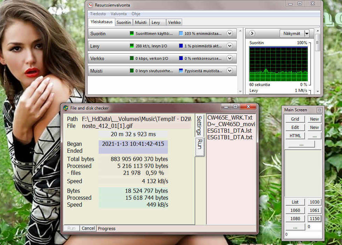The width and height of the screenshot is (342, 245).
Task: Minimize the File and disk checker window
Action: (x=225, y=107)
